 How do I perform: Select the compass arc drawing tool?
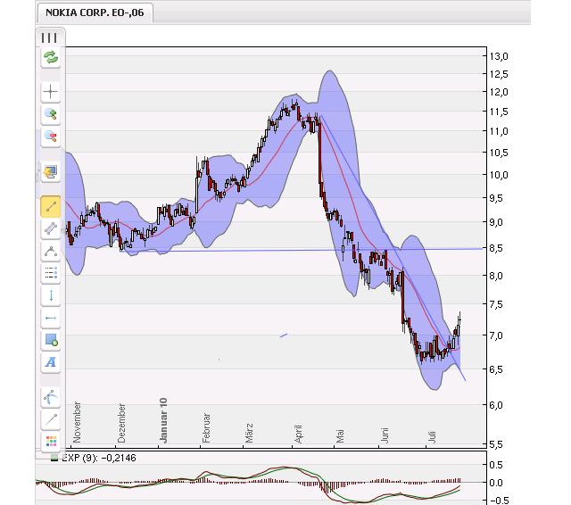(x=51, y=397)
